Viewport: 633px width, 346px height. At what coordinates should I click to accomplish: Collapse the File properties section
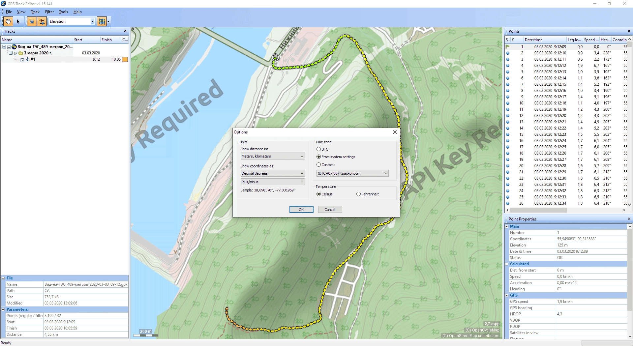(3, 278)
